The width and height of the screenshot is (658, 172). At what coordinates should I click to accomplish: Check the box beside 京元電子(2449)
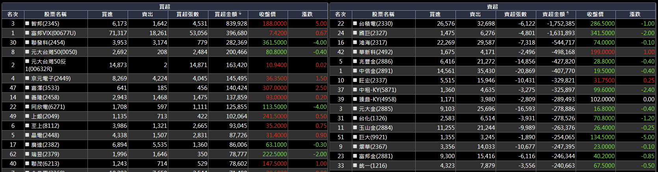point(27,78)
